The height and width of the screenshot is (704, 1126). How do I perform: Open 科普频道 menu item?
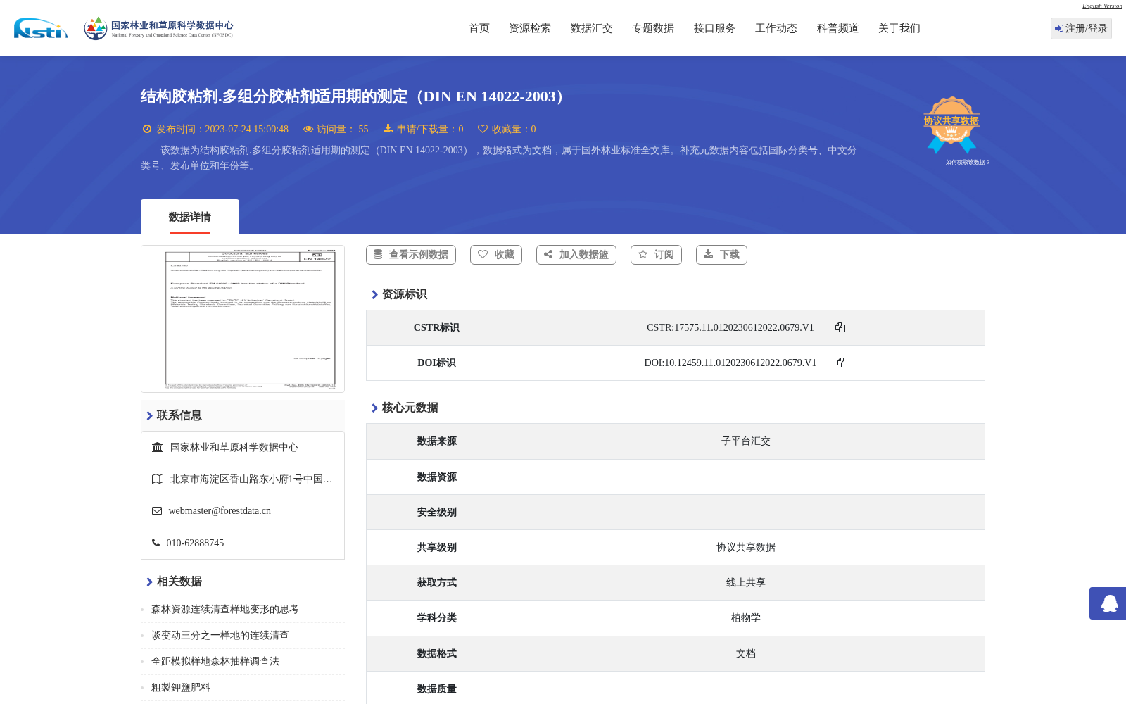(838, 28)
